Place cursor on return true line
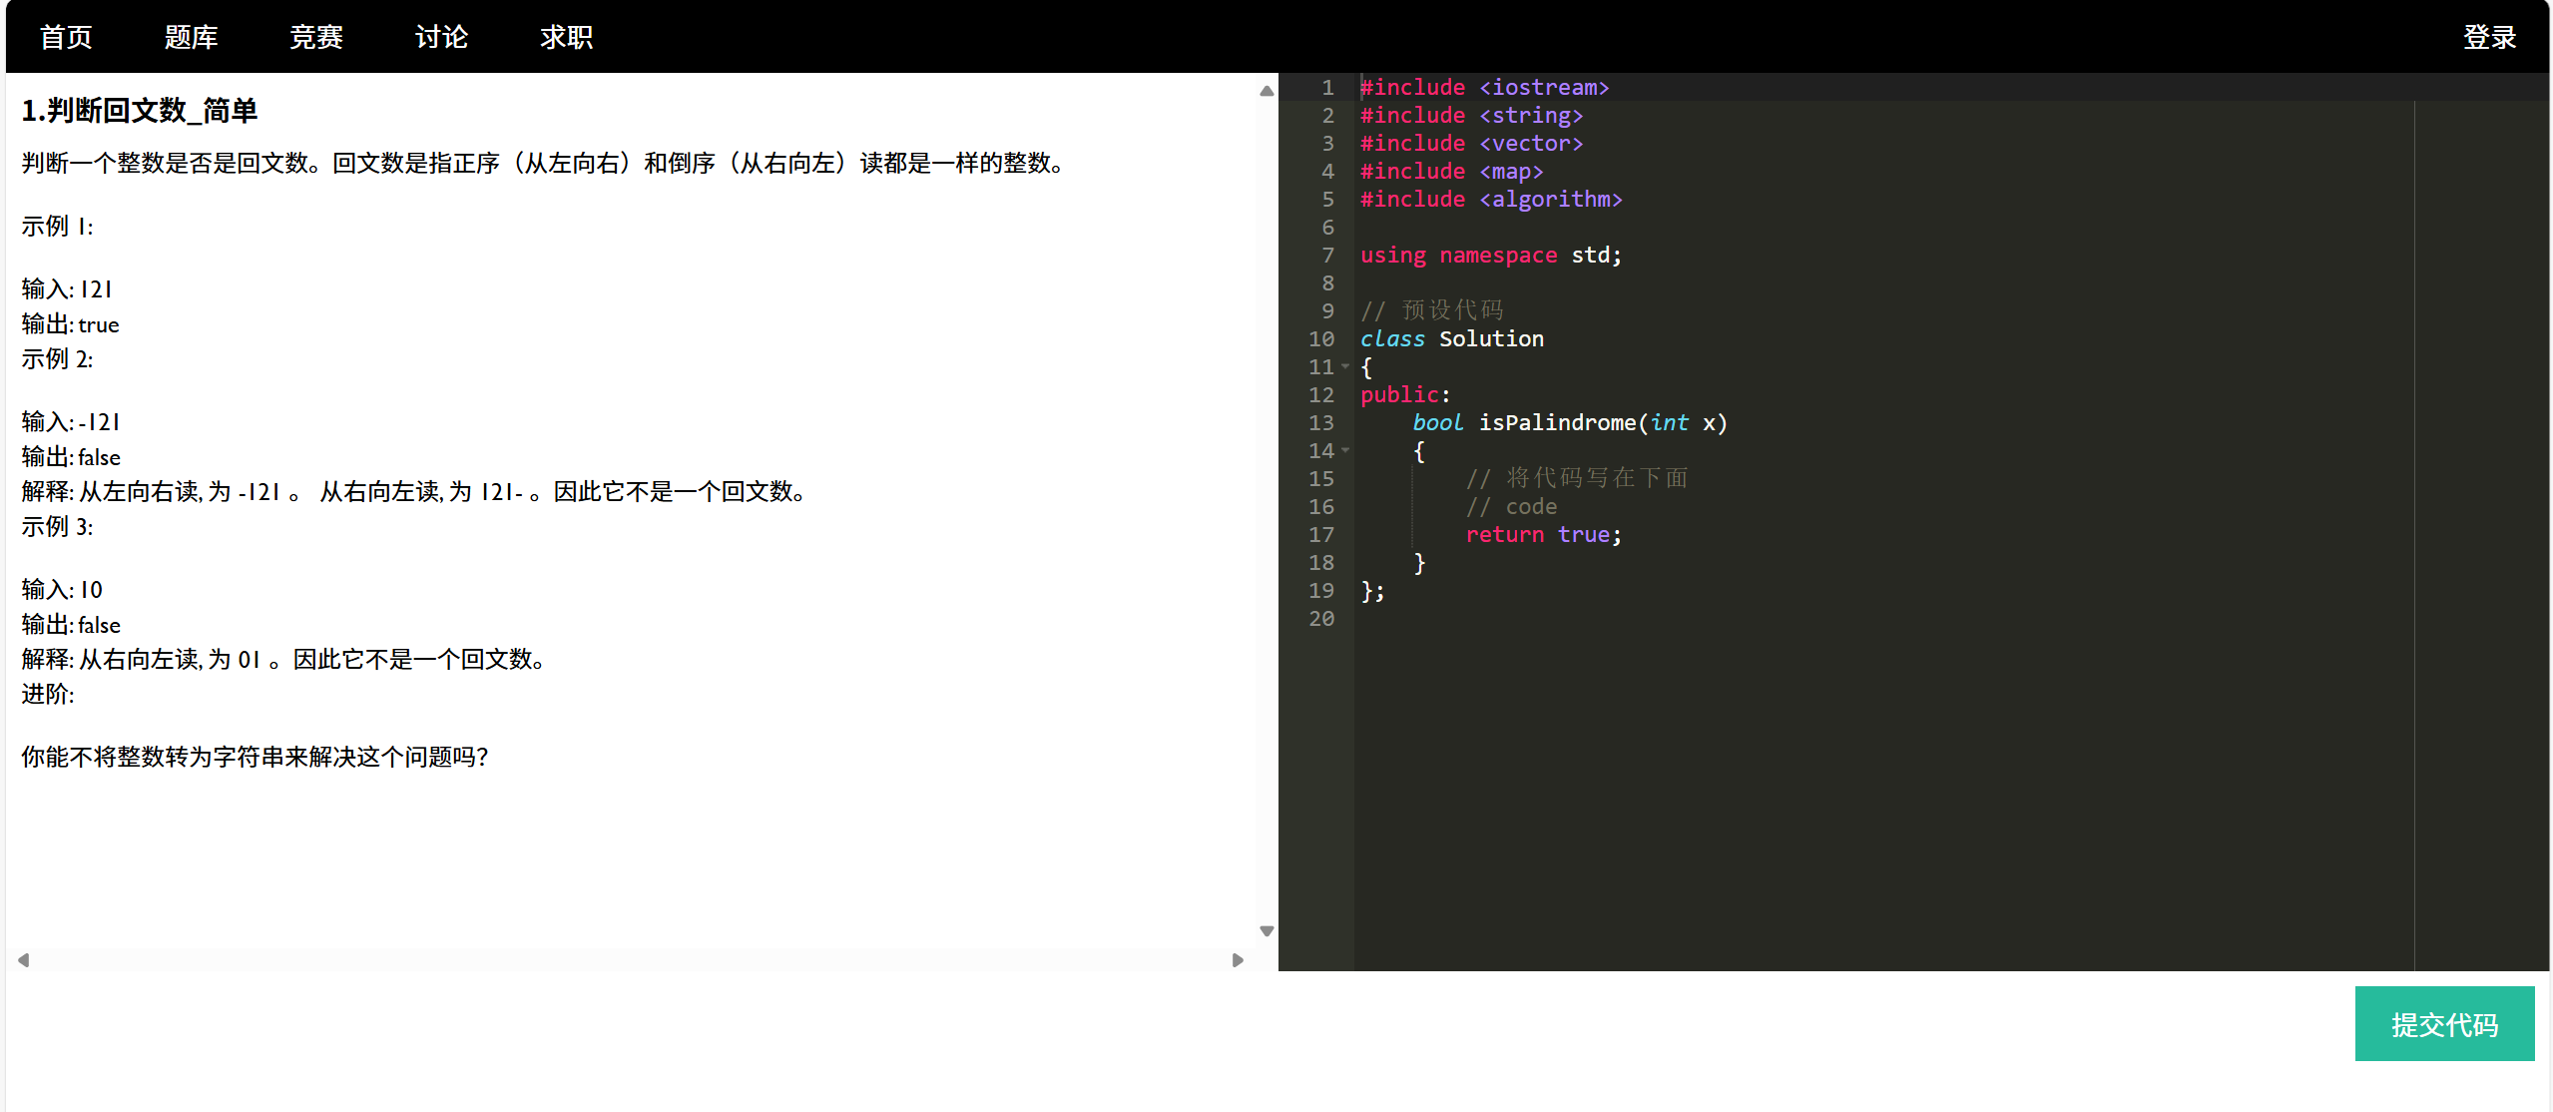 [1542, 535]
